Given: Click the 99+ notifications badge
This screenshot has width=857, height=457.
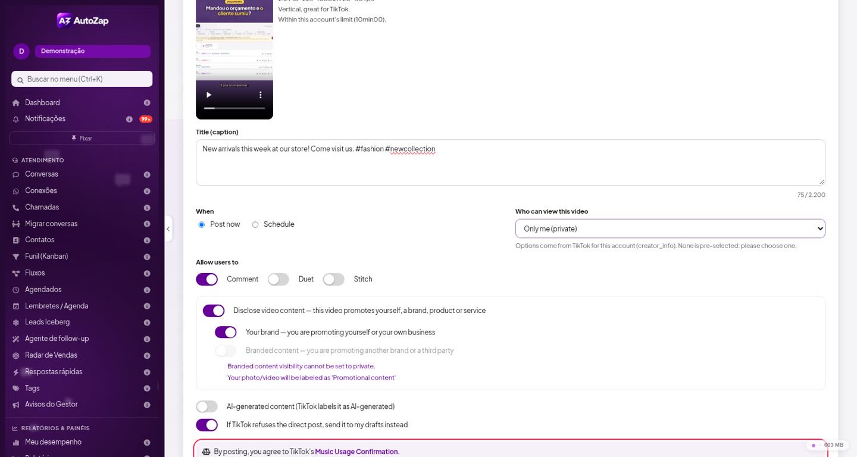Looking at the screenshot, I should coord(146,119).
